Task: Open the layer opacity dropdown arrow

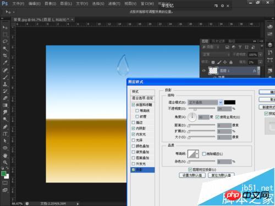Action: 260,54
